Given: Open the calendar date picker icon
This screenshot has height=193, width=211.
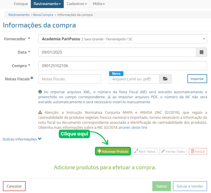Looking at the screenshot, I should coord(201,52).
